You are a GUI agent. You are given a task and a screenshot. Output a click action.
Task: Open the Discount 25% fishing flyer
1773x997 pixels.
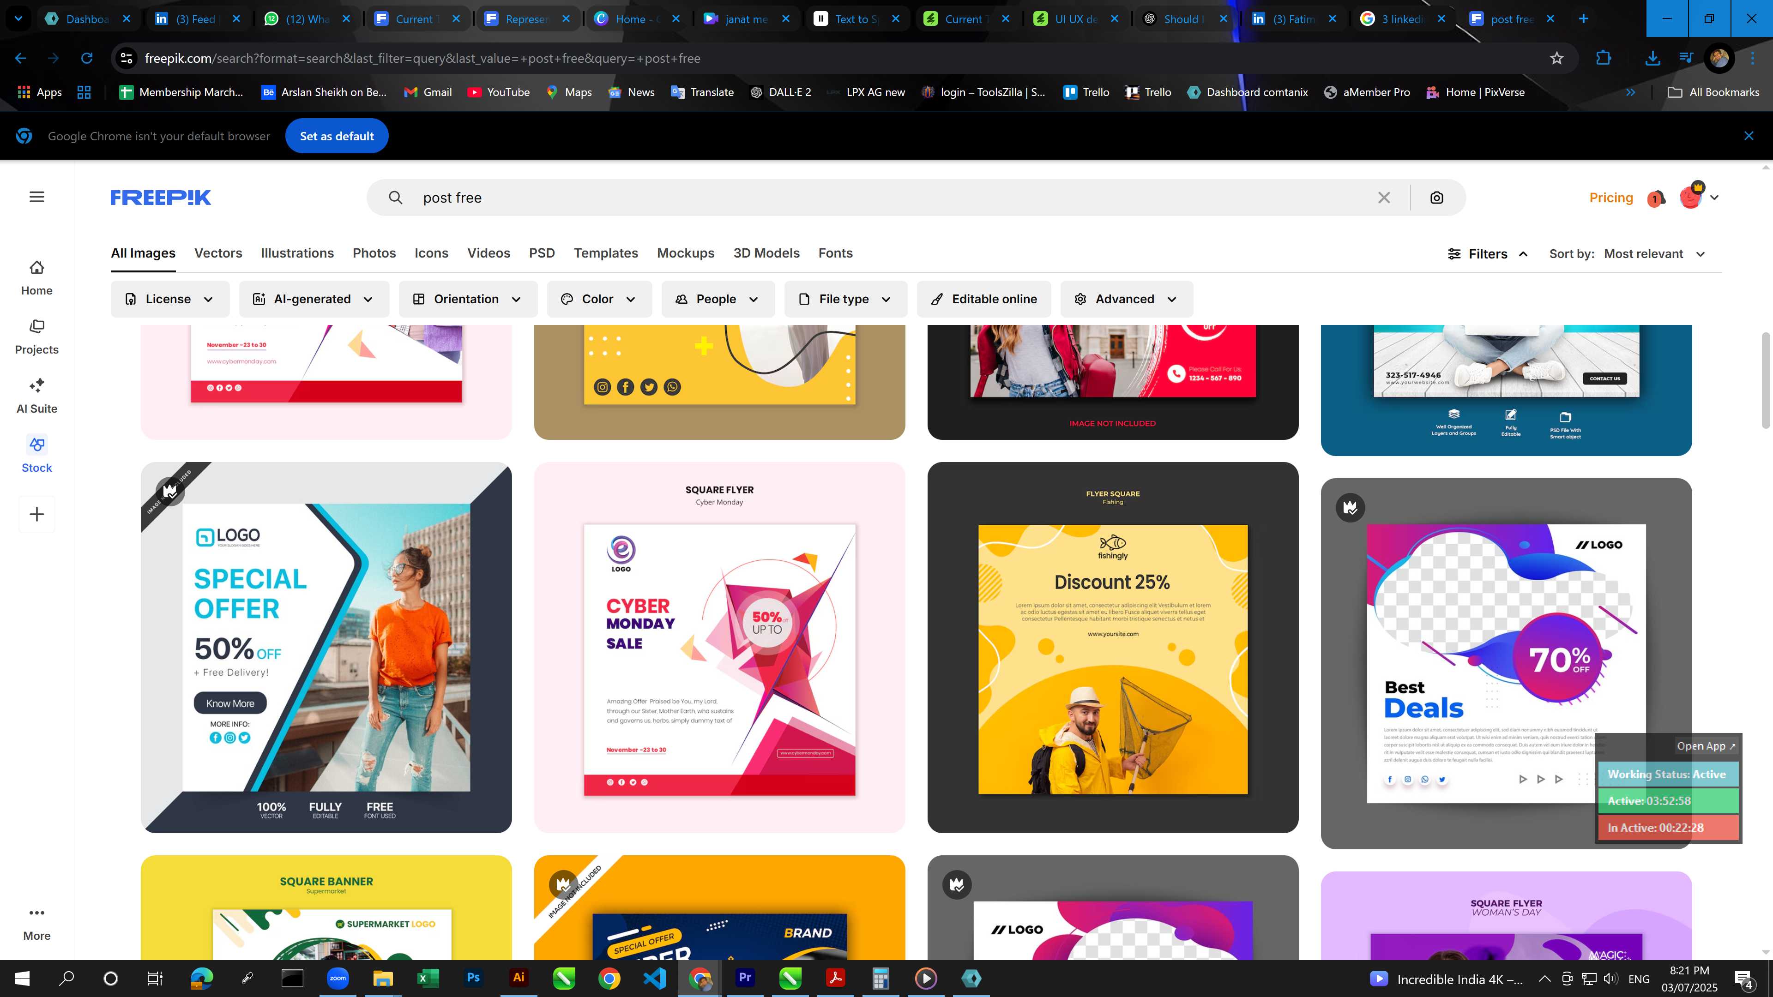[x=1113, y=648]
